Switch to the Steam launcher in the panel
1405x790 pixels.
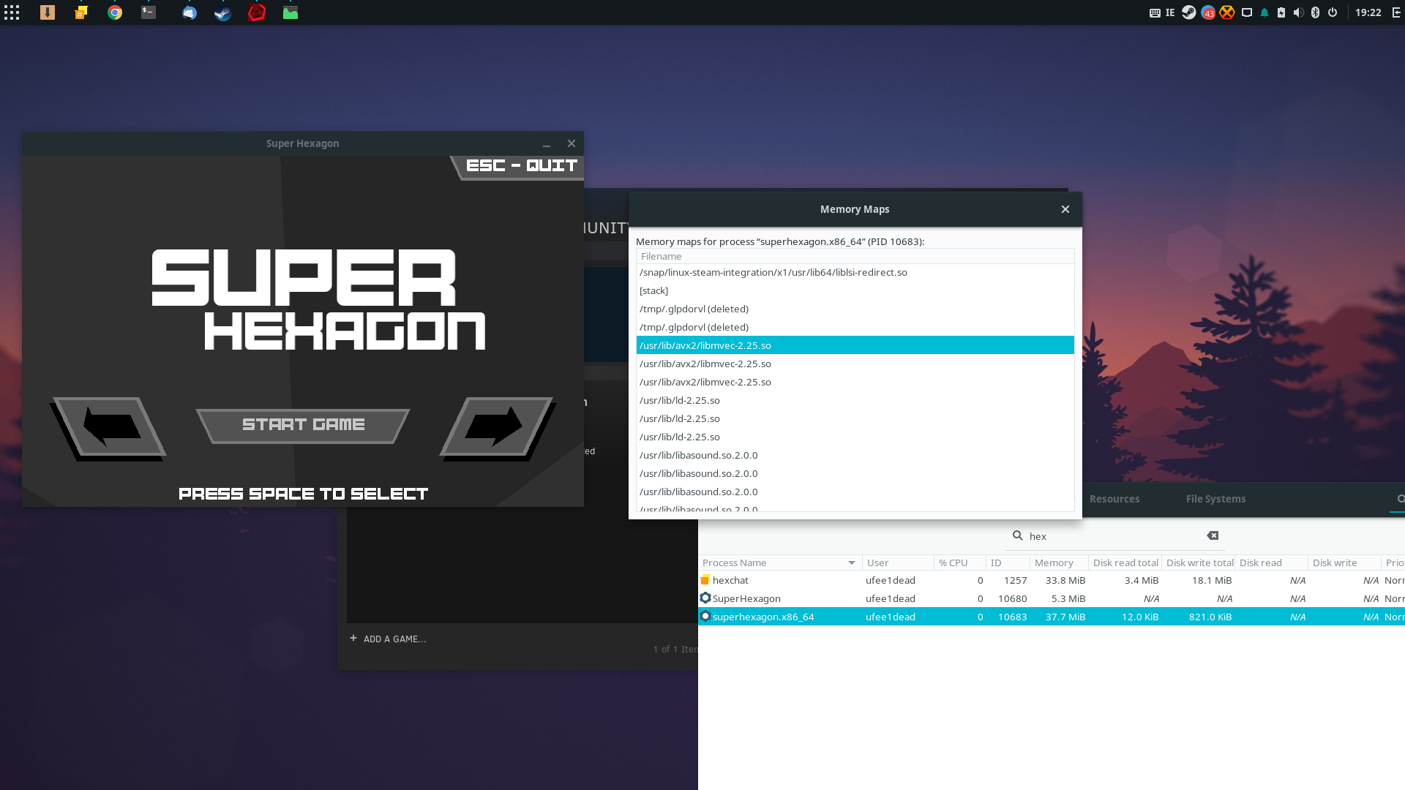point(223,12)
